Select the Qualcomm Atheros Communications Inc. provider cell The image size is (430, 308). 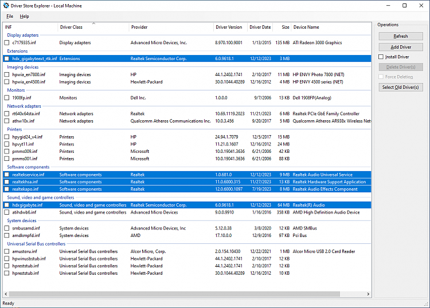tap(171, 121)
